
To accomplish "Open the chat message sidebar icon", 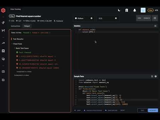I will (3, 51).
